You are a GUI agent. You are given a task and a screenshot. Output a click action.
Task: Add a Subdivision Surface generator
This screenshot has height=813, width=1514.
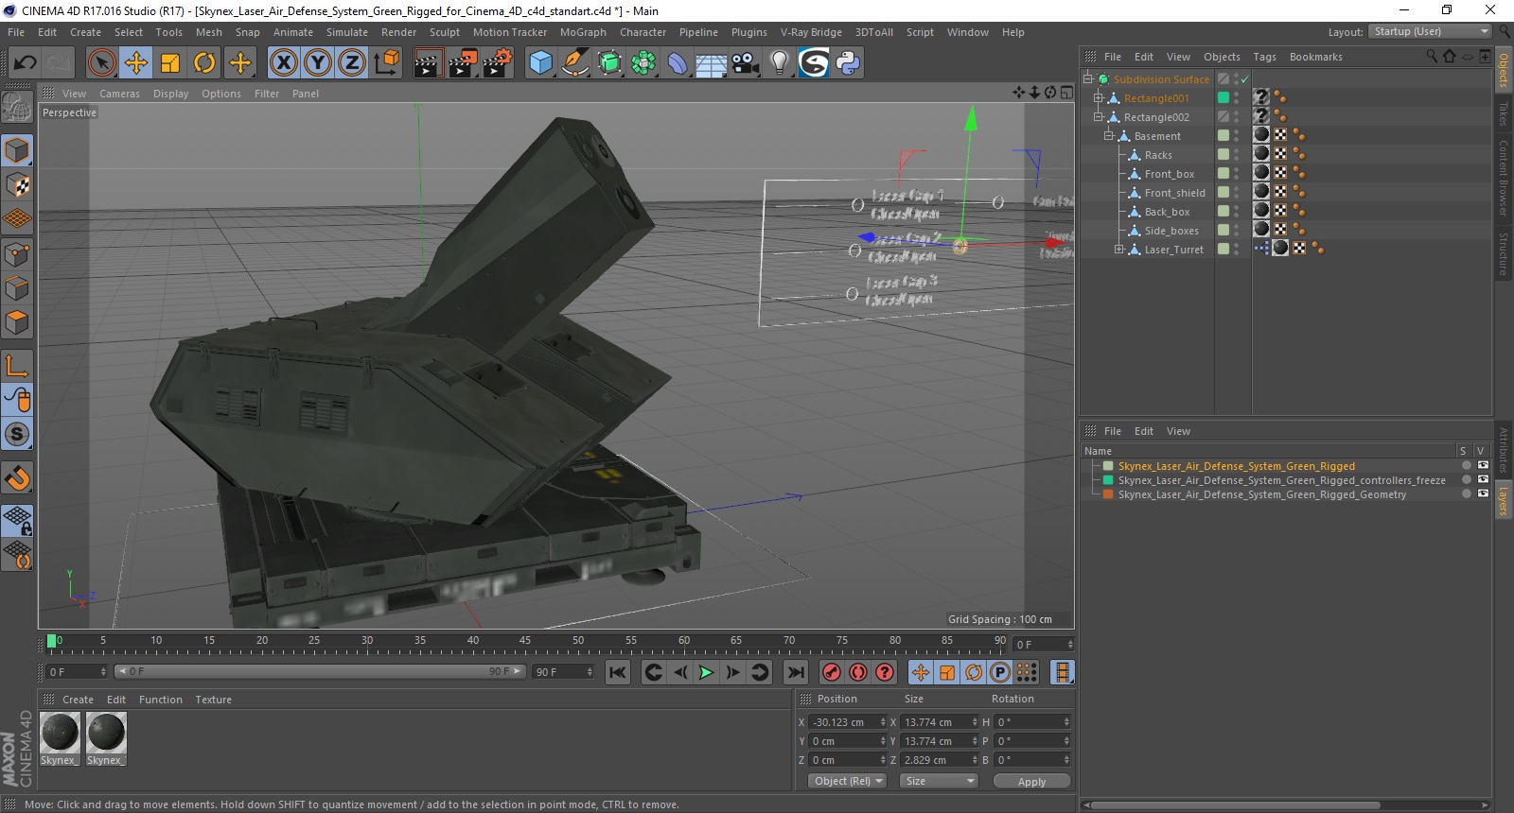609,63
